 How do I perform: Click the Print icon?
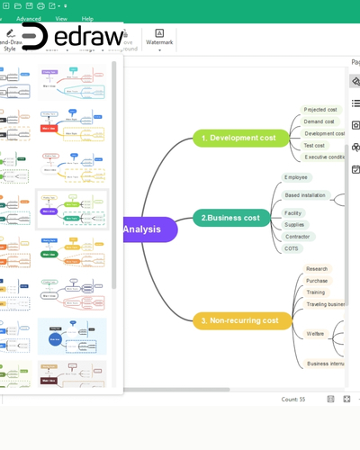pyautogui.click(x=40, y=5)
